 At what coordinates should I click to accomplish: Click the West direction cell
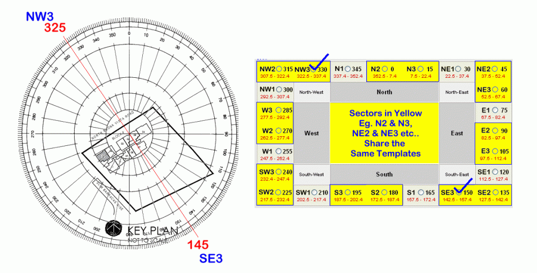pos(311,133)
